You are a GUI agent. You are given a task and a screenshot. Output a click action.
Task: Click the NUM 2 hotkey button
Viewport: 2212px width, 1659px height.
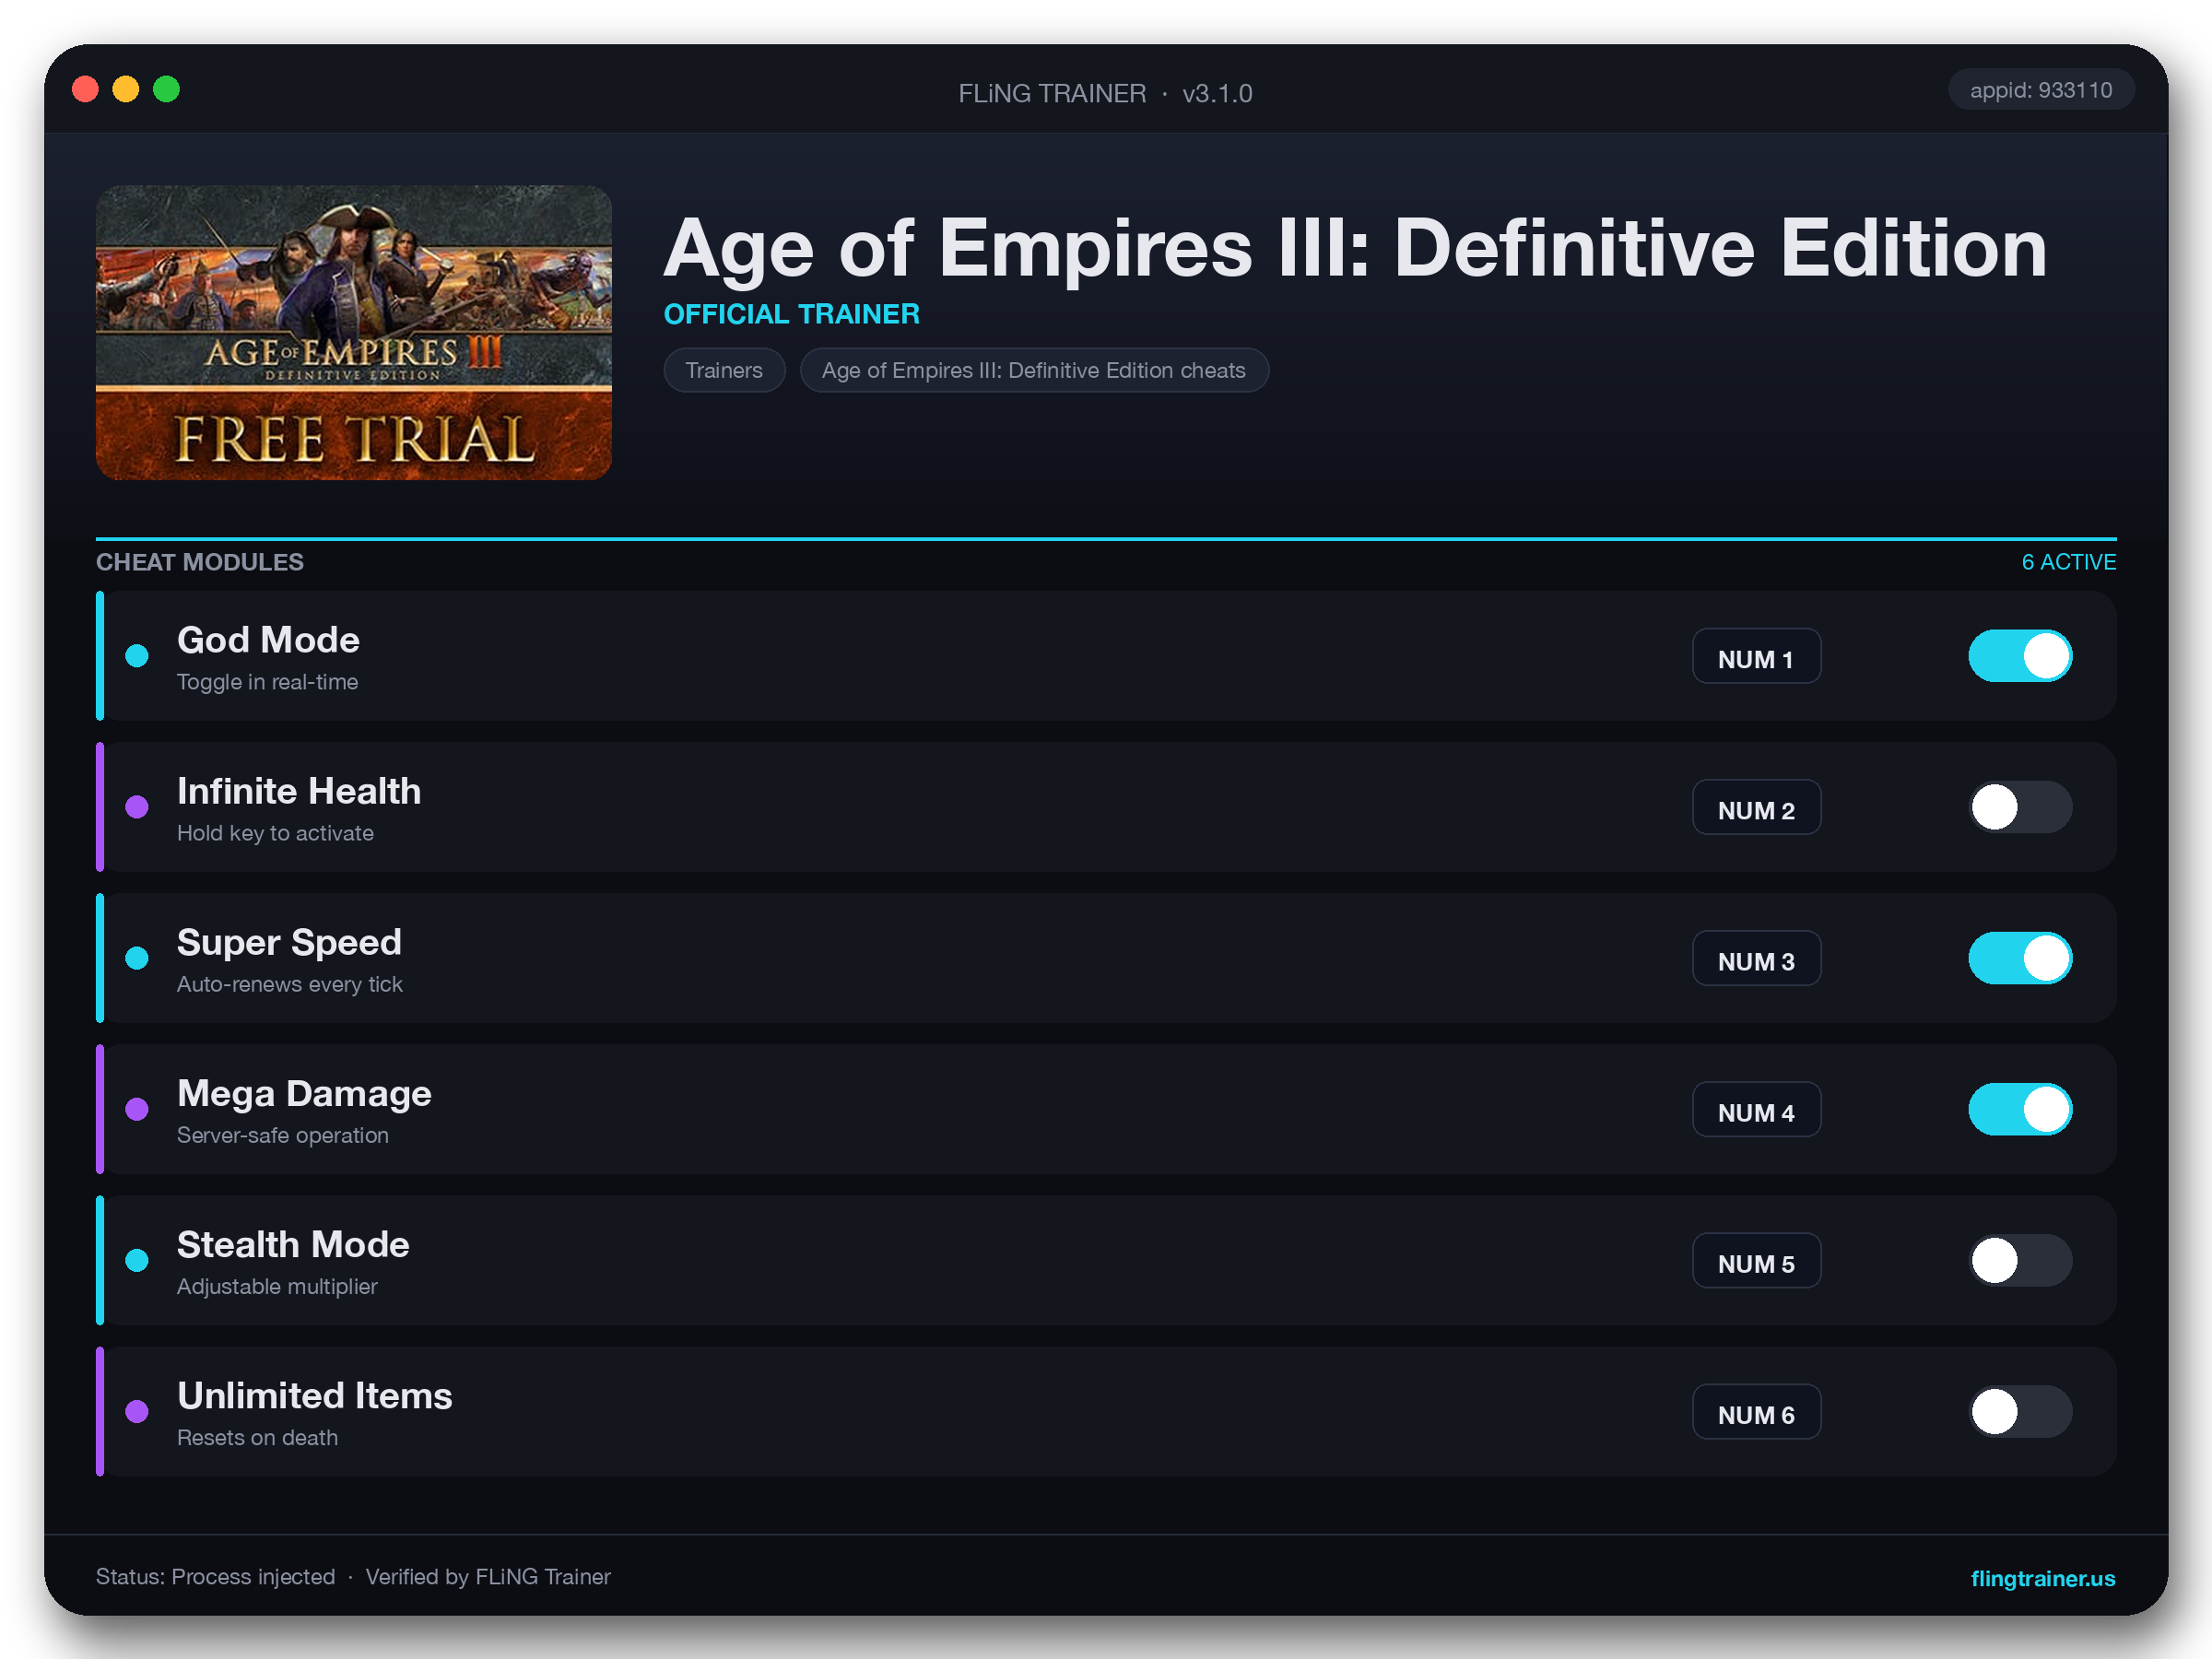pyautogui.click(x=1756, y=807)
